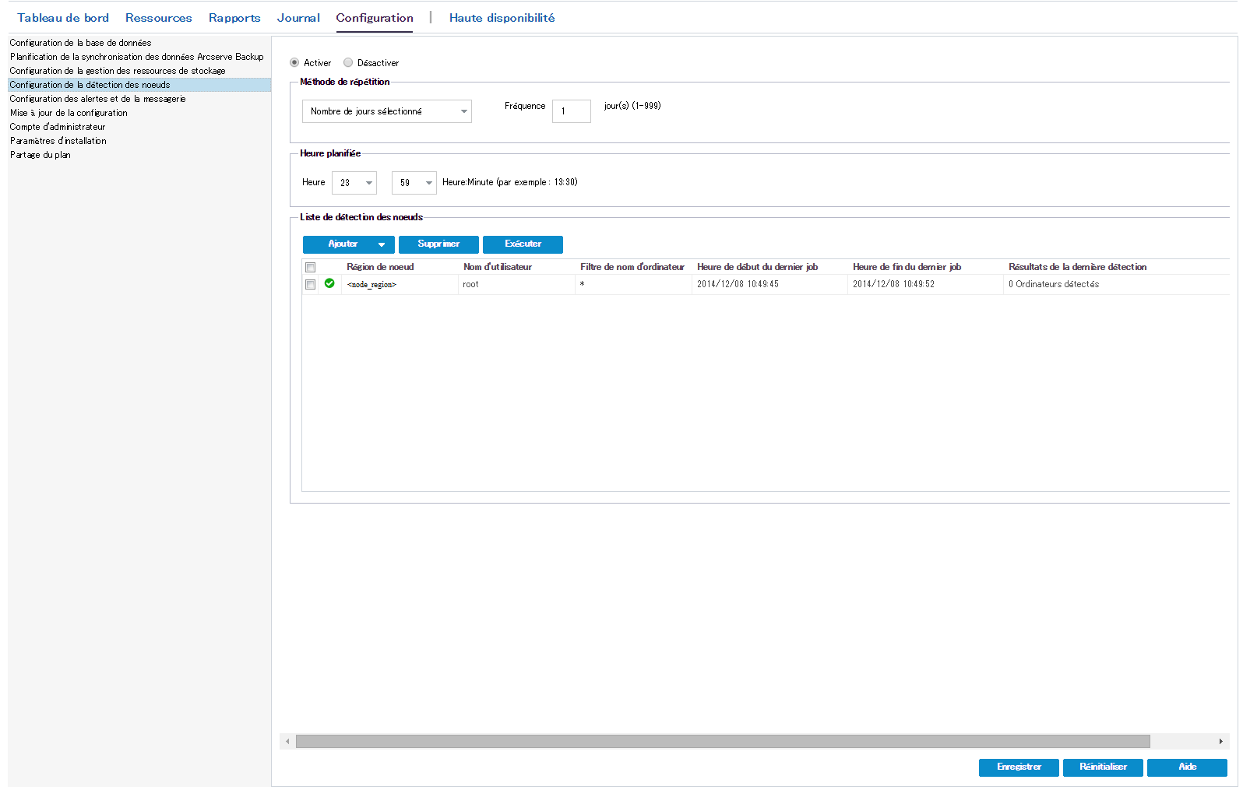Run detection with the Exécuter button

pos(523,244)
